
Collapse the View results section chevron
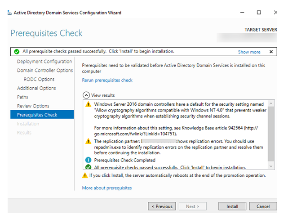[86, 95]
